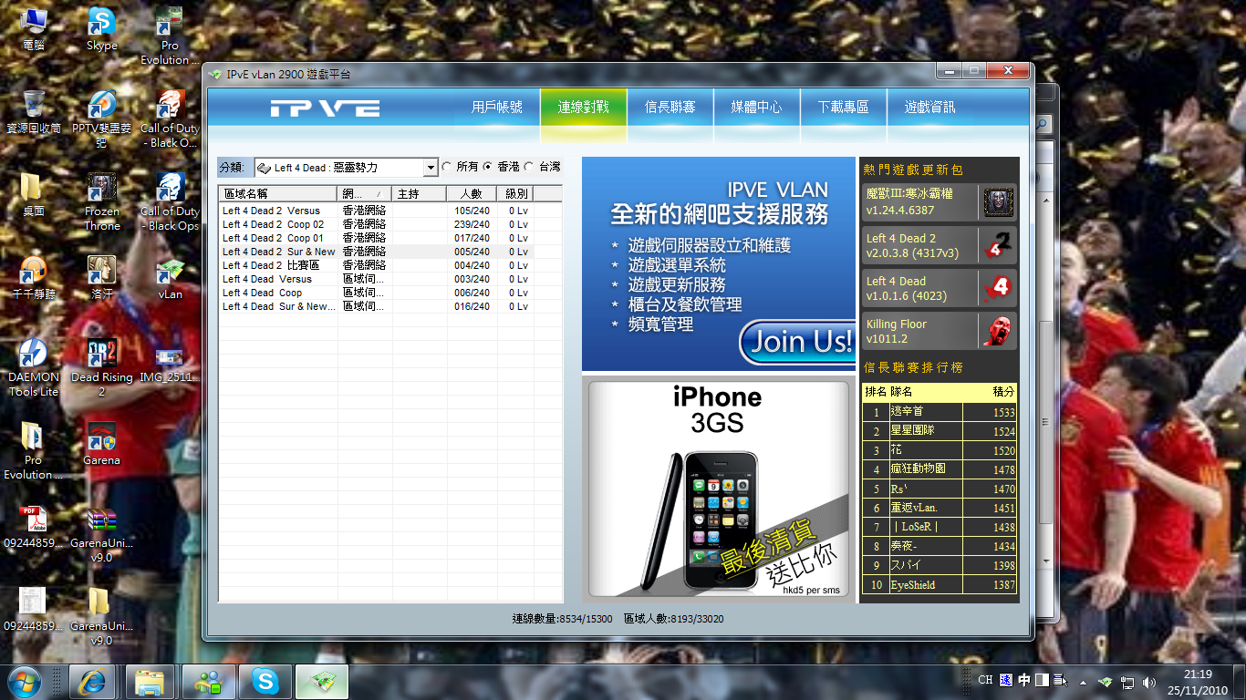Select the 所有 (all) region radio button
This screenshot has height=700, width=1246.
click(447, 167)
